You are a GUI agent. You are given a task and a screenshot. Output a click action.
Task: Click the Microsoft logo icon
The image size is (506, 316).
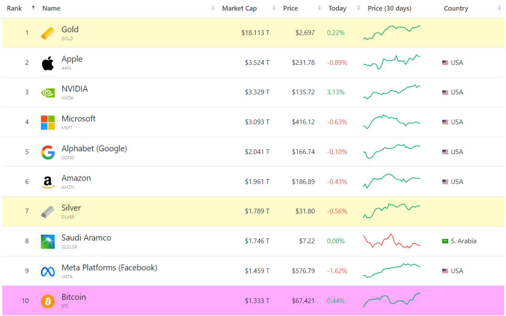point(48,122)
